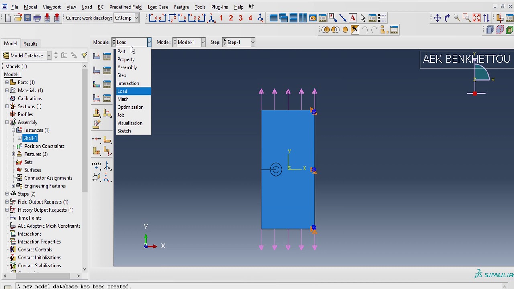The height and width of the screenshot is (289, 514).
Task: Switch to the Results tab
Action: (x=30, y=44)
